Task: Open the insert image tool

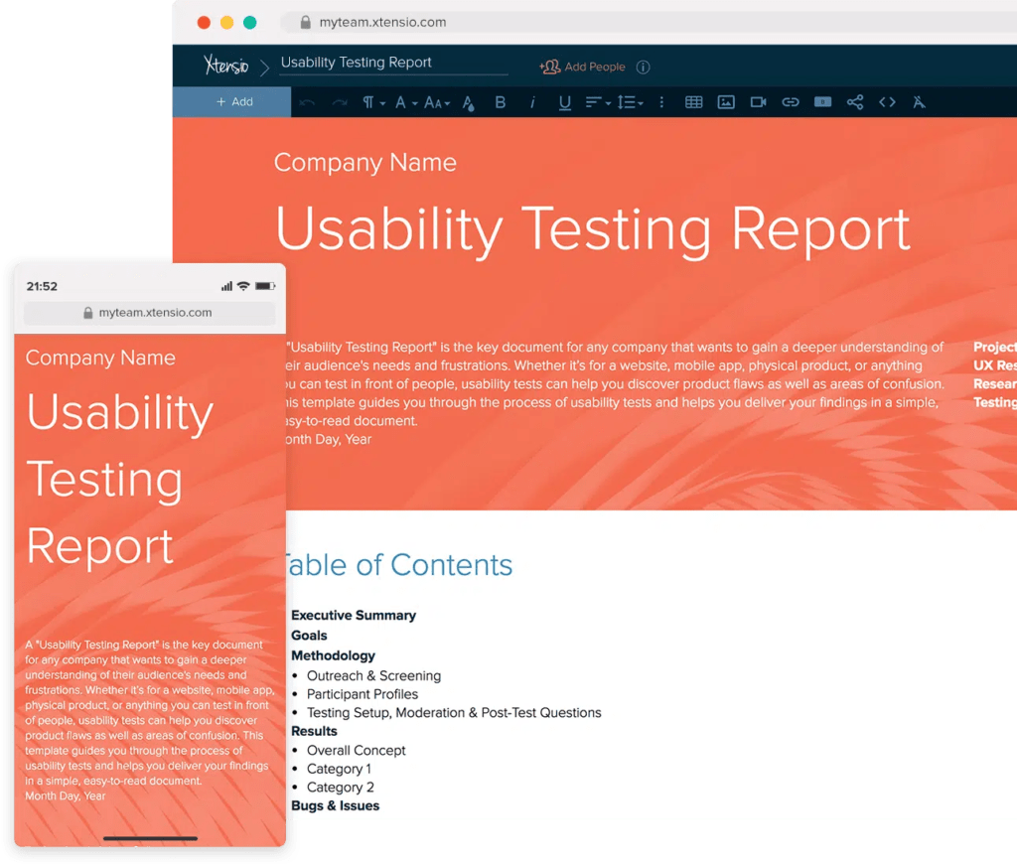Action: (x=726, y=102)
